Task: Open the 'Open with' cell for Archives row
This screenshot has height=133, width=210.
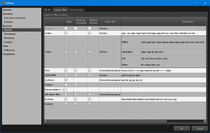Action: (110, 80)
